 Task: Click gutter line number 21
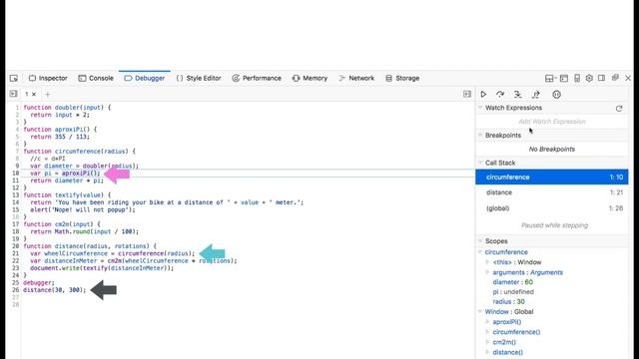16,253
